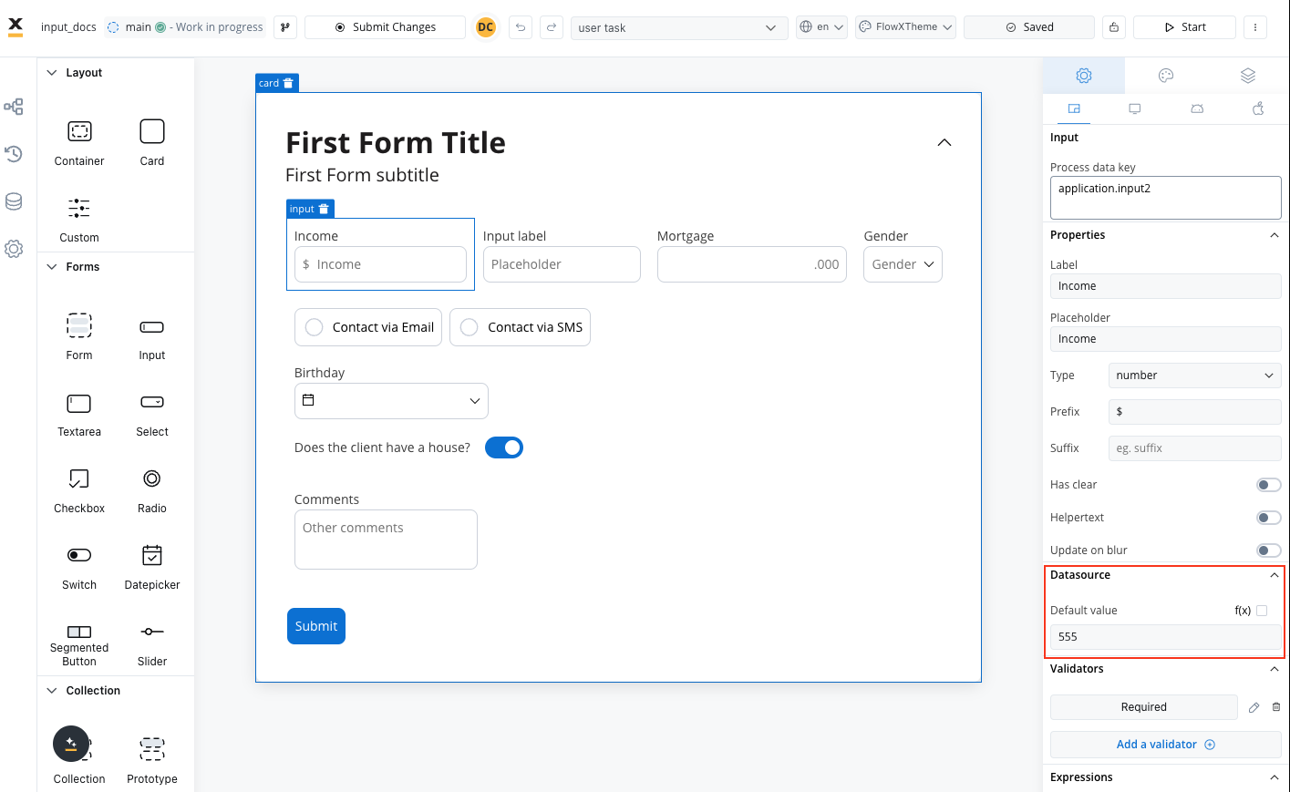Viewport: 1290px width, 792px height.
Task: Delete the input using its trash icon
Action: [324, 209]
